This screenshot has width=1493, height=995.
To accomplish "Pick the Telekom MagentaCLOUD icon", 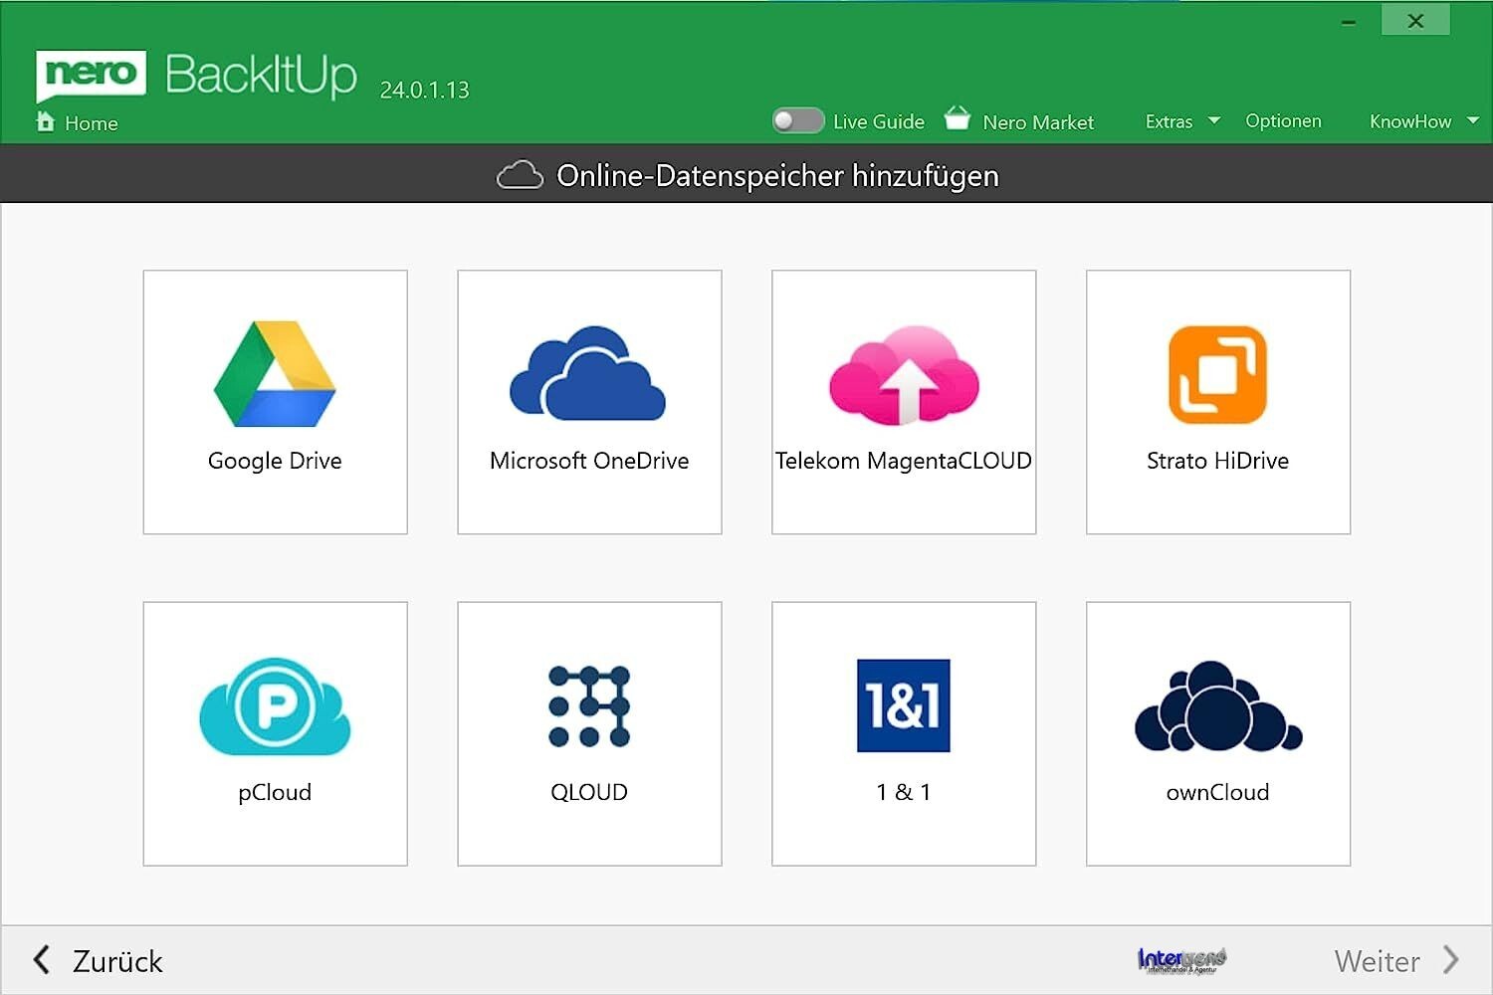I will 904,375.
